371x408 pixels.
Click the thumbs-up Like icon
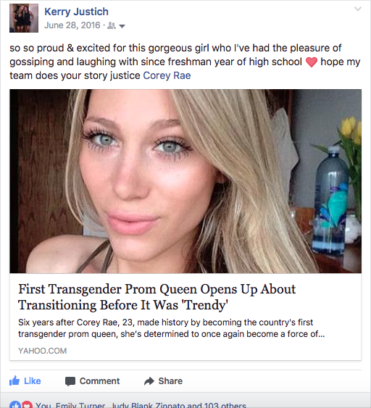pos(14,380)
